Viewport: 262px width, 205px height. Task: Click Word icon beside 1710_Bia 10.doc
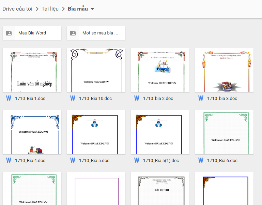(73, 98)
